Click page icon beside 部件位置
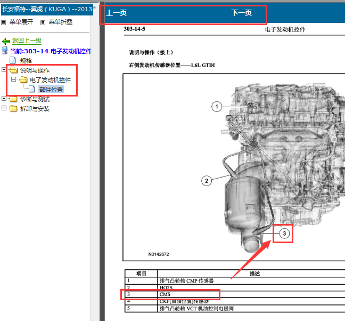This screenshot has height=321, width=345. [32, 89]
